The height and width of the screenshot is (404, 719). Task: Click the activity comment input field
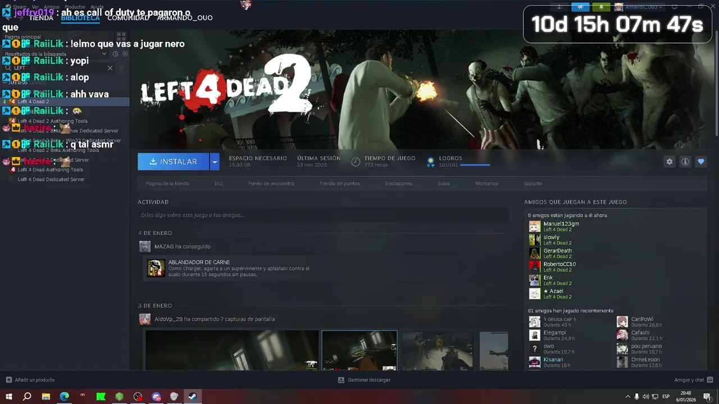[323, 215]
